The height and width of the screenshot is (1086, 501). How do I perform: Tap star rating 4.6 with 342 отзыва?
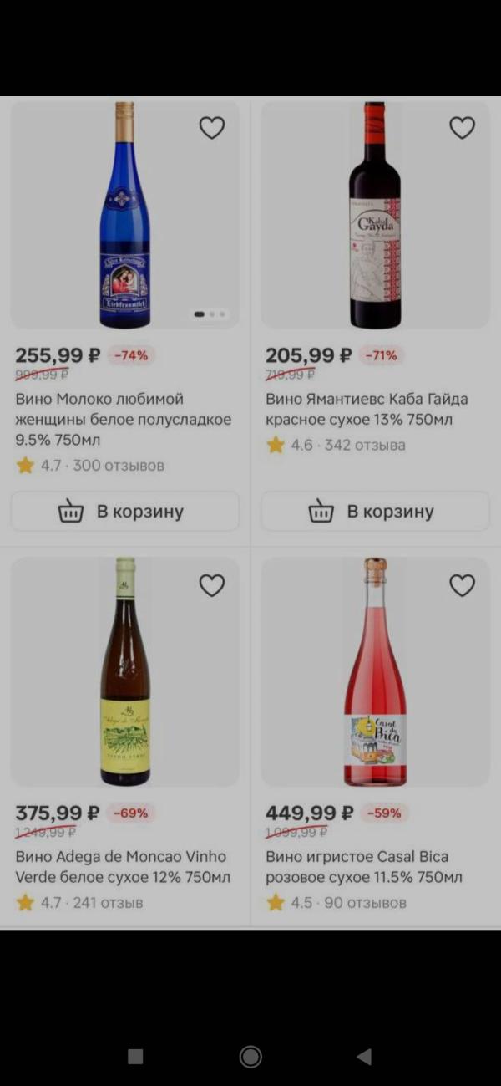click(336, 446)
